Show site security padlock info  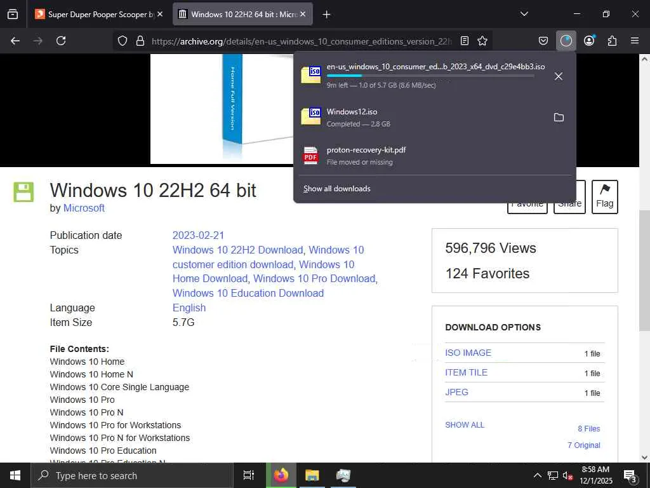click(x=140, y=41)
